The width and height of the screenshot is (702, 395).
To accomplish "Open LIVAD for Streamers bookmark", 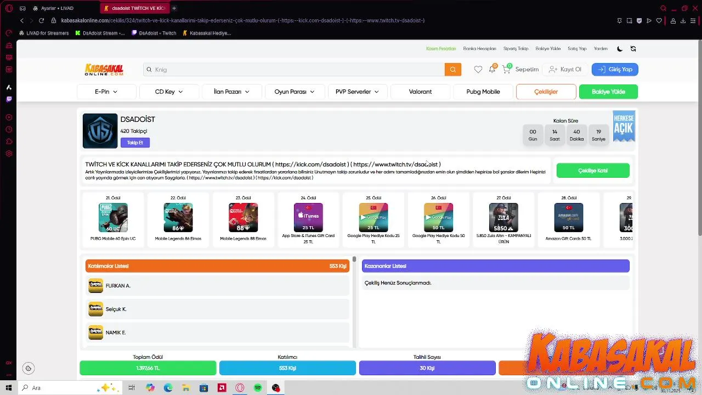I will 44,33.
